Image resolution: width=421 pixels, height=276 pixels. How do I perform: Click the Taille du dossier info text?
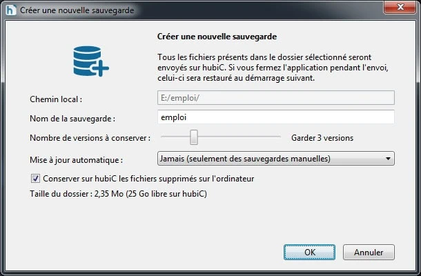coord(118,194)
